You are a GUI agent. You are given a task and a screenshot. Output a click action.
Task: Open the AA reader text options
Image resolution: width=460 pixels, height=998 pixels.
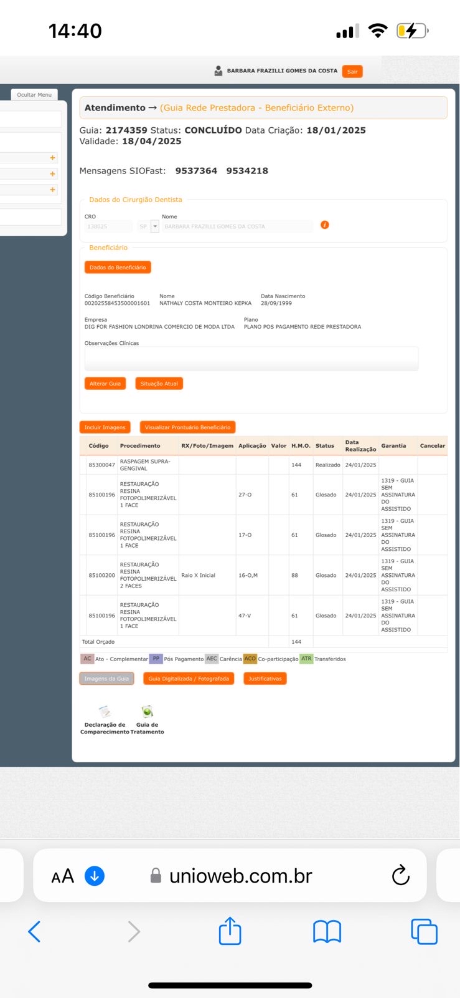pos(62,876)
